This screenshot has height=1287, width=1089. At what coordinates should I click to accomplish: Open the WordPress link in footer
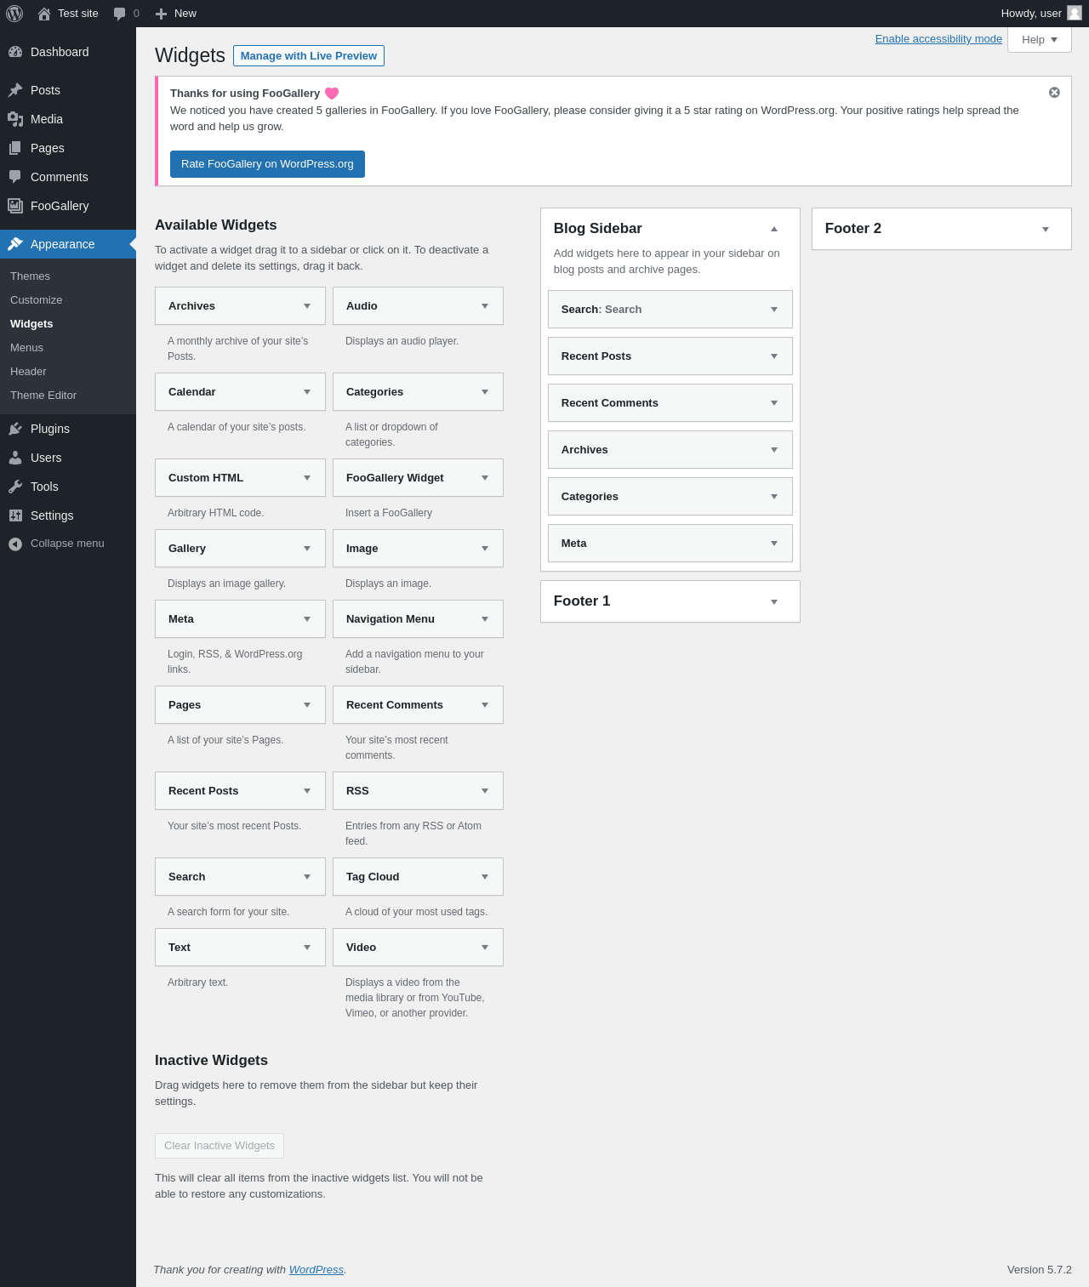tap(316, 1270)
